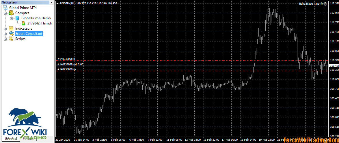Screen dimensions: 339x143
Task: Click the current price tag 110.426
Action: pos(334,66)
